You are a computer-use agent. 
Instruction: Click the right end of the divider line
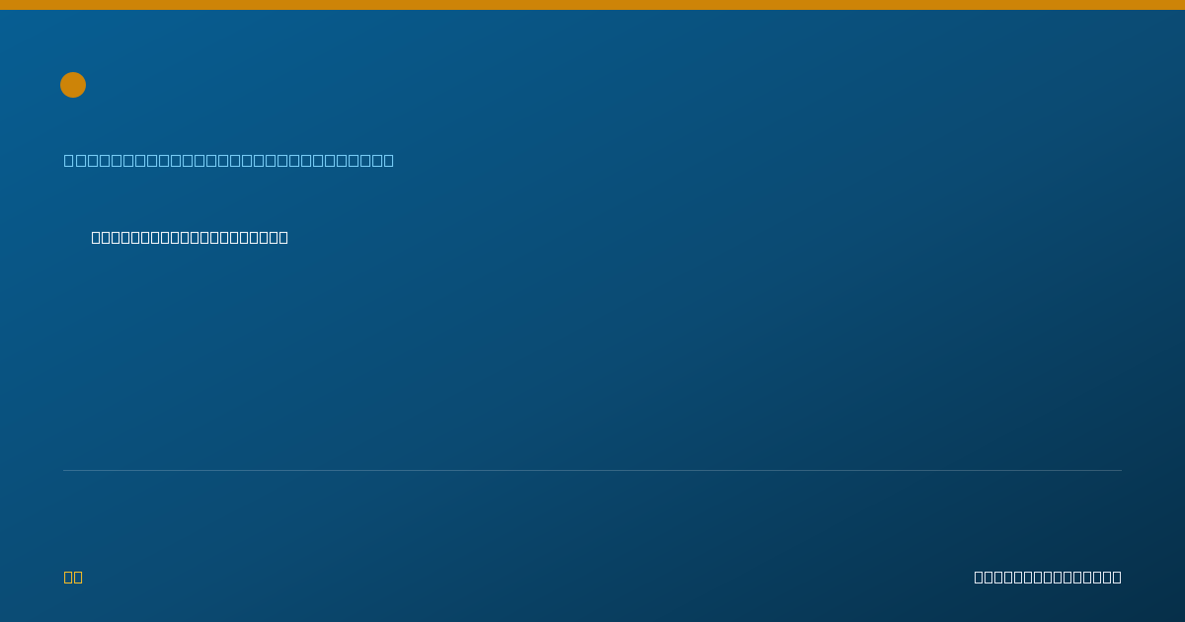click(1120, 470)
